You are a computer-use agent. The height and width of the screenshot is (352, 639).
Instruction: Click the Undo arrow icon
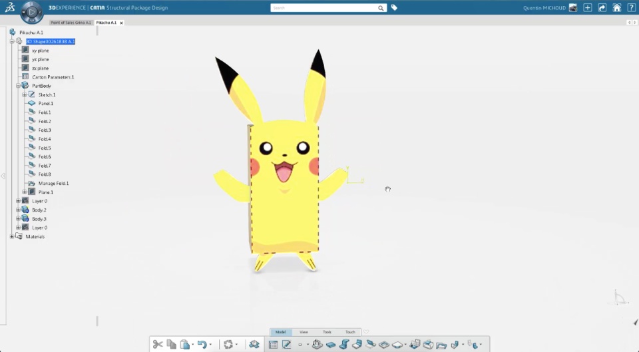tap(202, 345)
